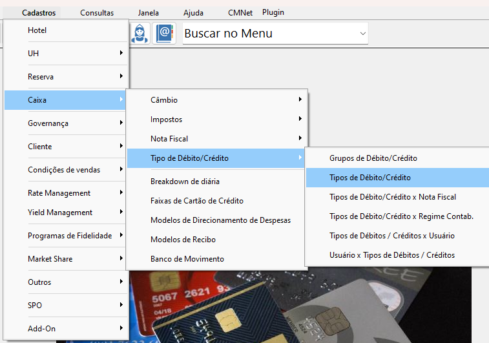Choose Banco de Movimento
Screen dimensions: 489x343
pos(217,259)
